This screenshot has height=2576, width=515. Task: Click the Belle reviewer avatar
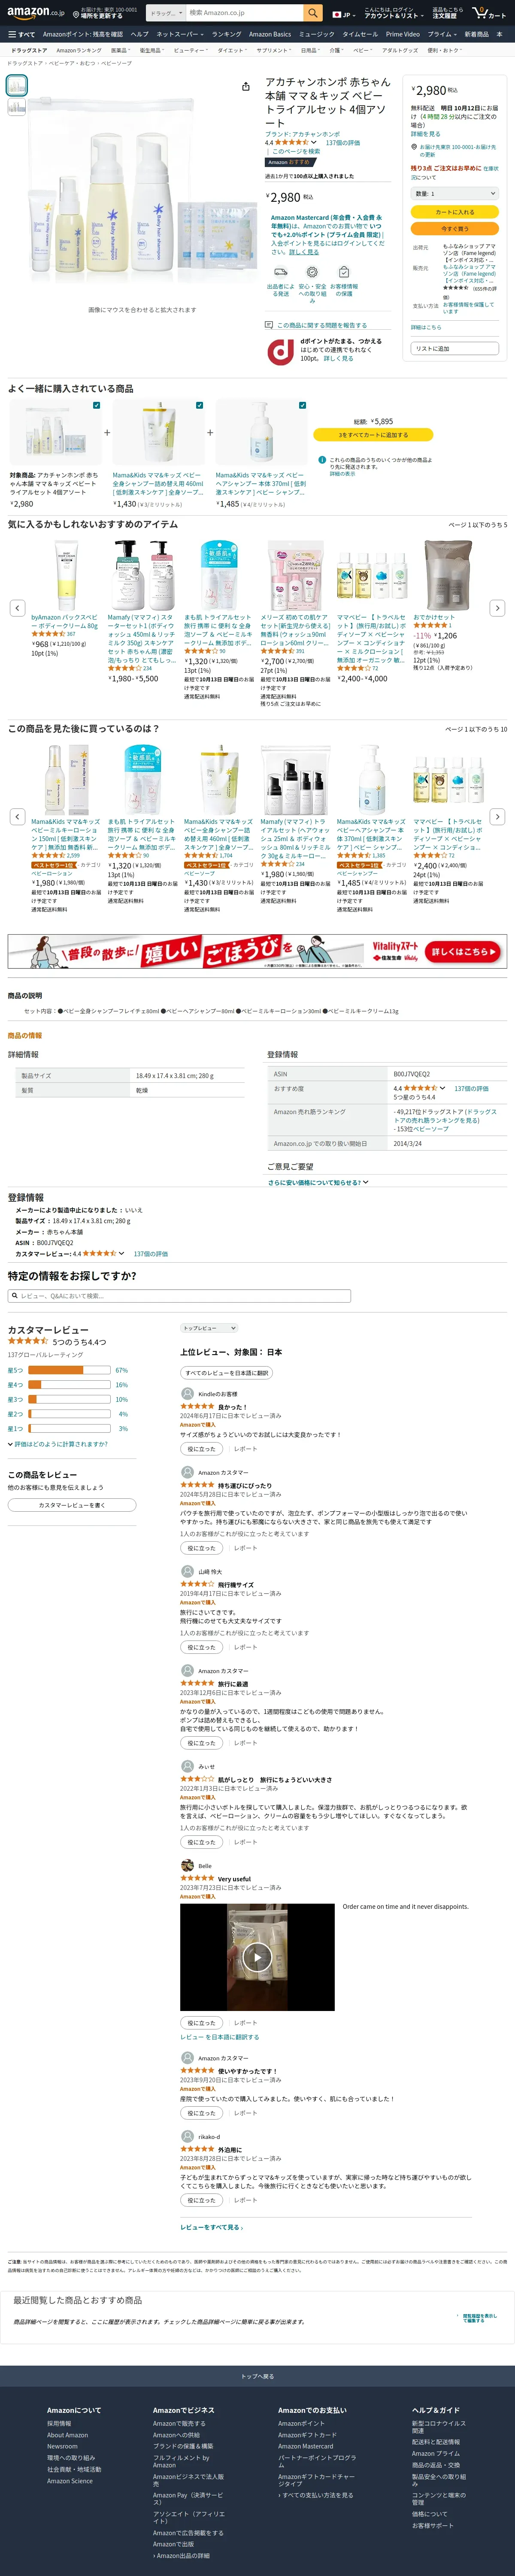pos(187,1865)
